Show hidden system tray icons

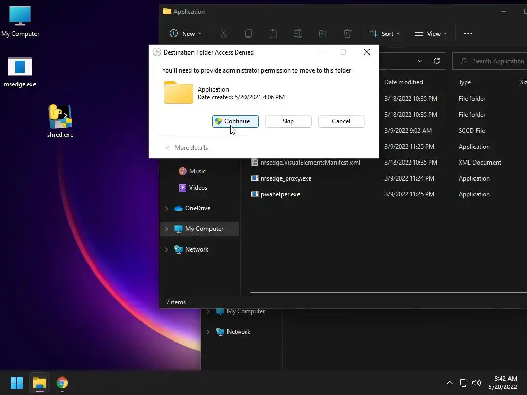point(449,383)
